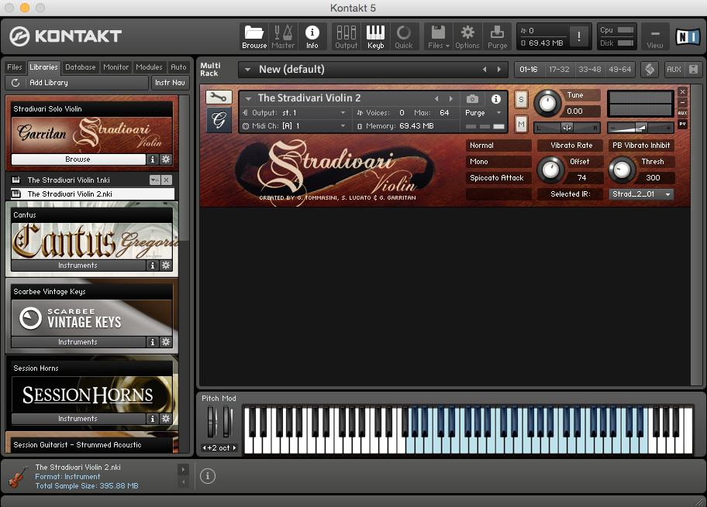This screenshot has width=707, height=507.
Task: Open the Files menu in toolbar
Action: tap(438, 37)
